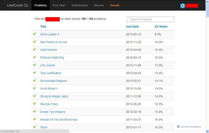Viewport: 209px width, 133px height.
Task: Sort by the Title column header
Action: pyautogui.click(x=43, y=27)
